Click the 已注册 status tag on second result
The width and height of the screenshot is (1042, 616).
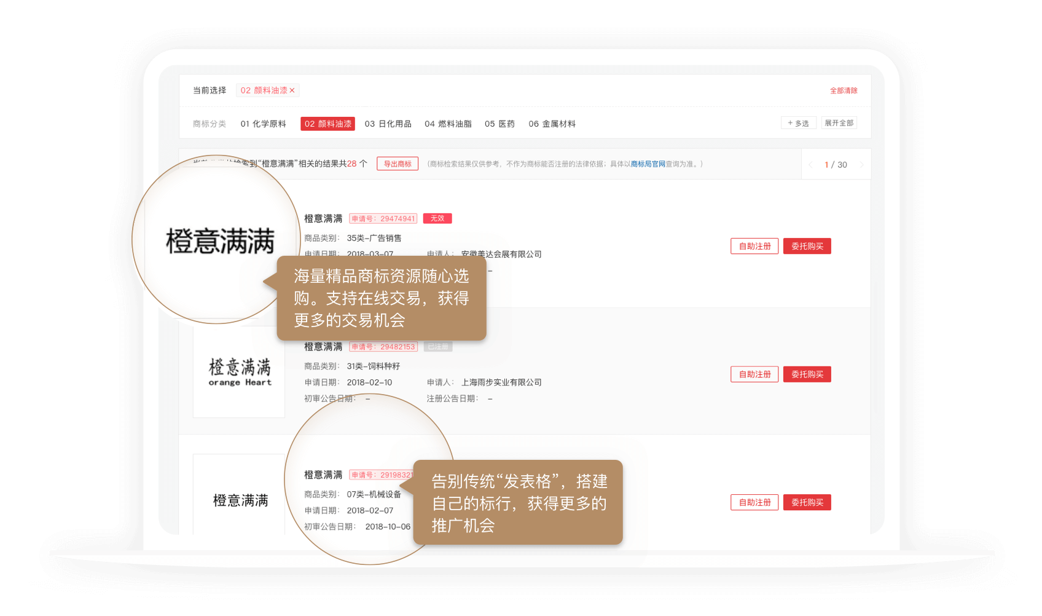pos(438,346)
